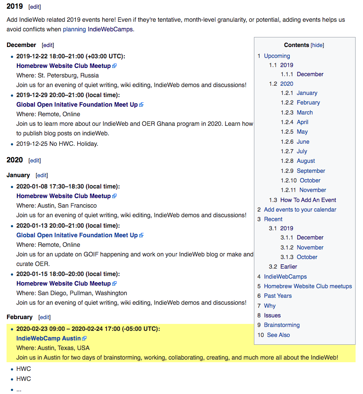Open the 'planning IndieWebCamps' link
Screen dimensions: 363x394
[x=98, y=30]
